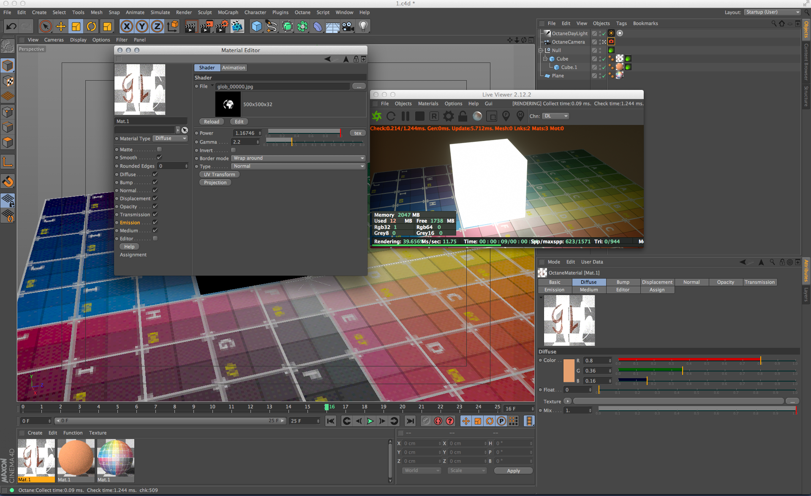Click the Undo arrow icon
This screenshot has height=496, width=811.
[11, 27]
